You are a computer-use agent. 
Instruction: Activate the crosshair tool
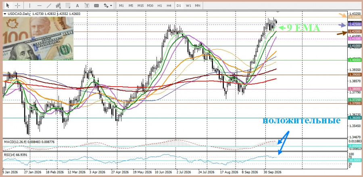(18, 5)
